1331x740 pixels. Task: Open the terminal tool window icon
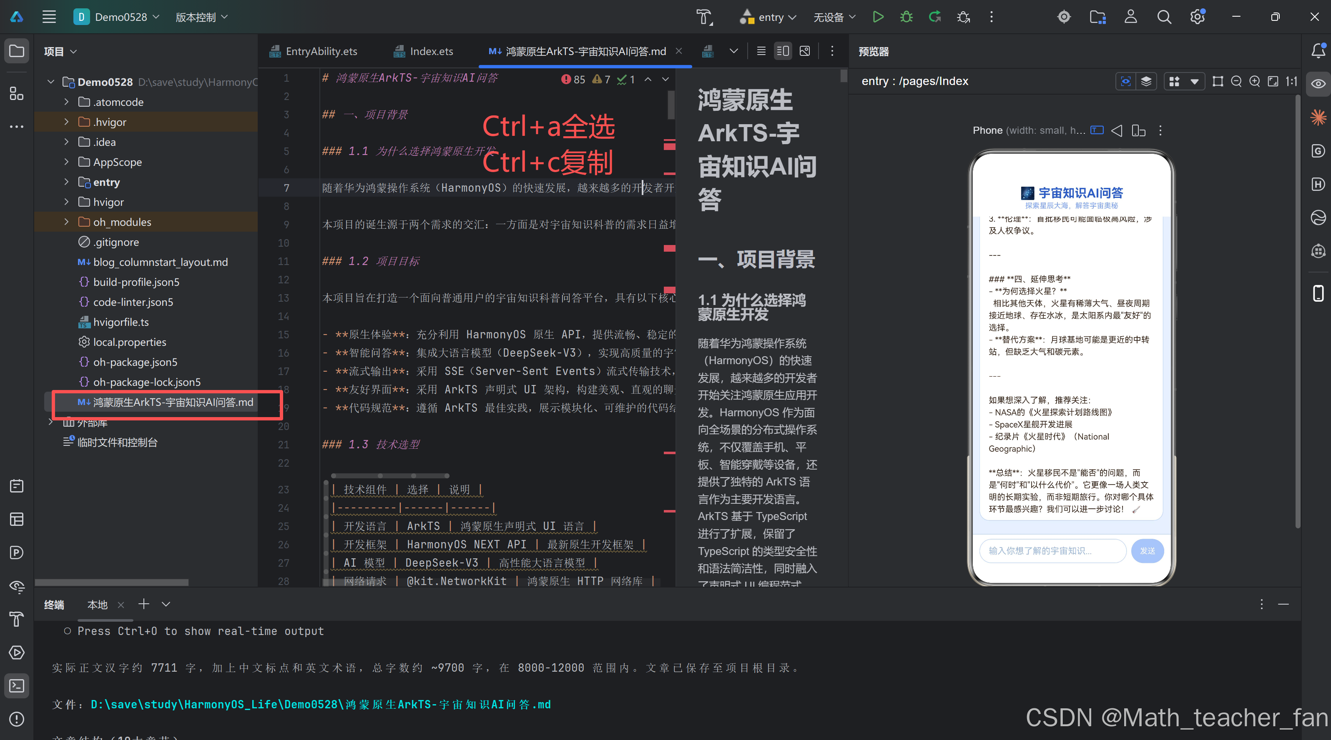(x=17, y=686)
